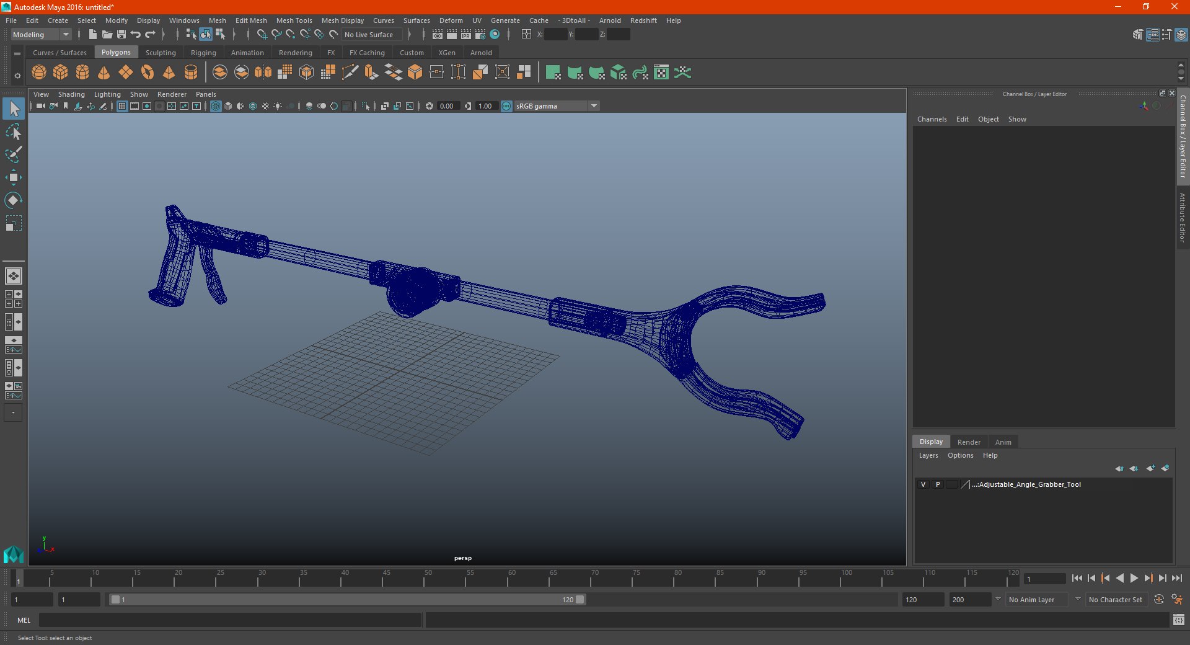Open the Modeling menu set dropdown
The width and height of the screenshot is (1190, 645).
(42, 35)
